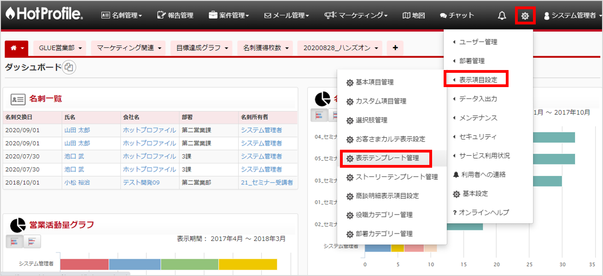Open the テスト開発09 company link

coord(141,182)
